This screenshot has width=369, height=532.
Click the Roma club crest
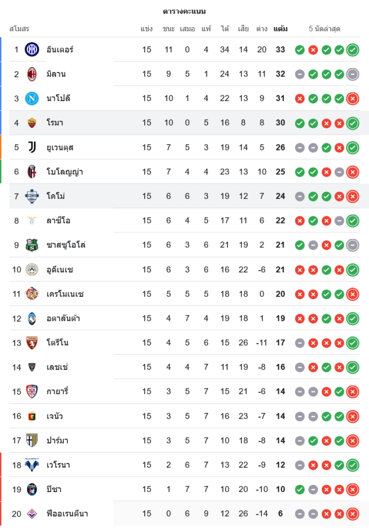tap(32, 123)
